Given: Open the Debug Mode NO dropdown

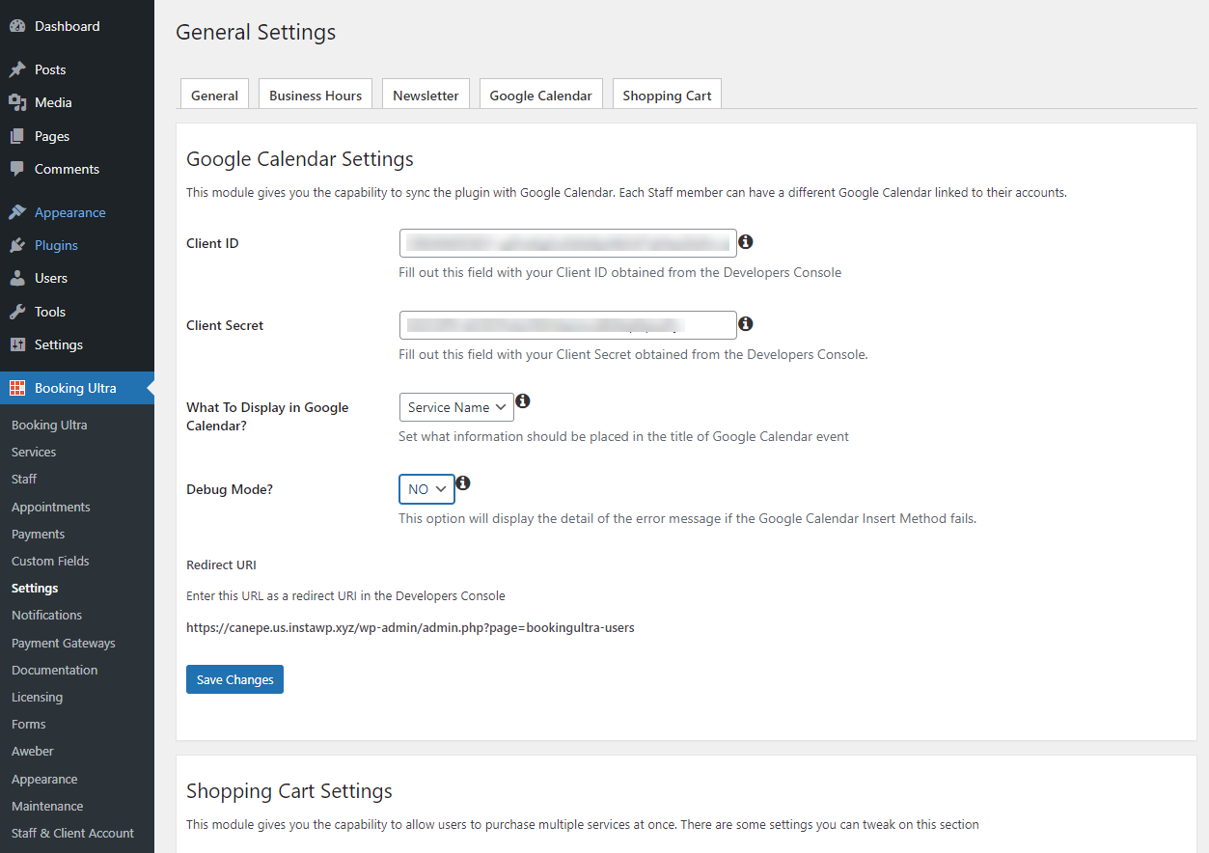Looking at the screenshot, I should coord(426,489).
